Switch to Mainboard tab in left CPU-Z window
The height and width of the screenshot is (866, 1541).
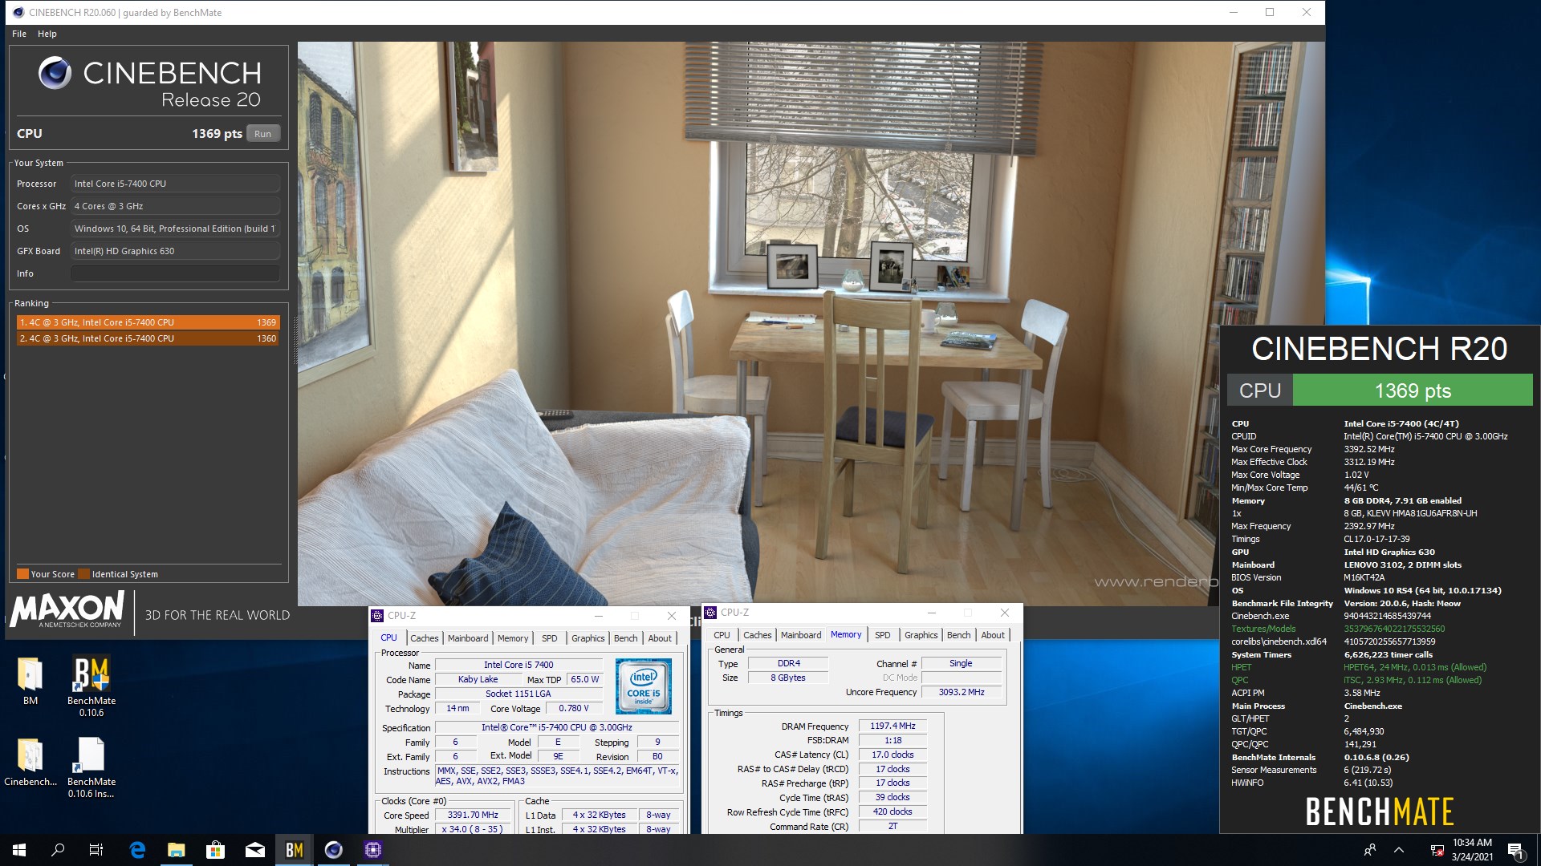click(x=468, y=638)
